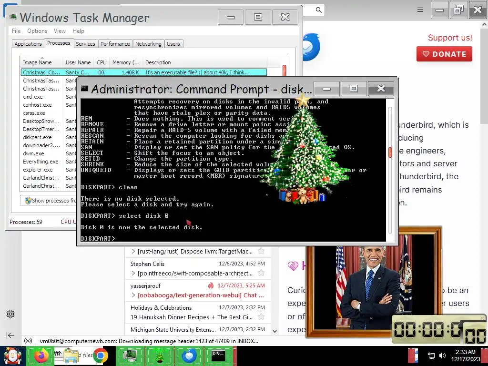
Task: Sort processes by CPU column
Action: click(102, 62)
